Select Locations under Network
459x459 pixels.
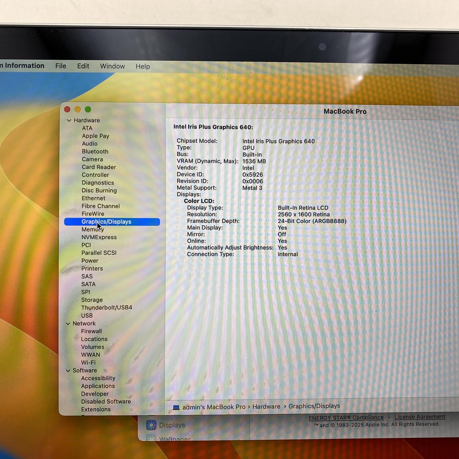pos(94,339)
